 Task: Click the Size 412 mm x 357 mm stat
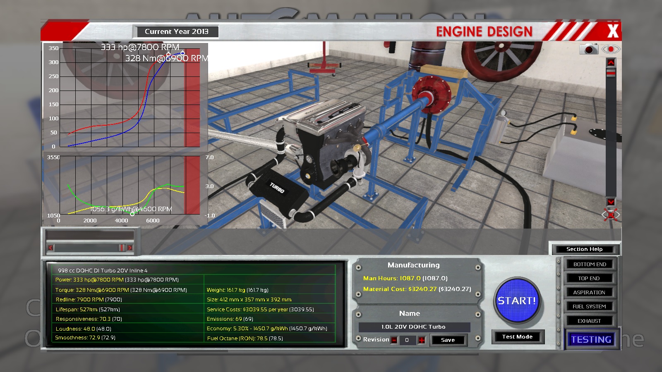pos(249,300)
